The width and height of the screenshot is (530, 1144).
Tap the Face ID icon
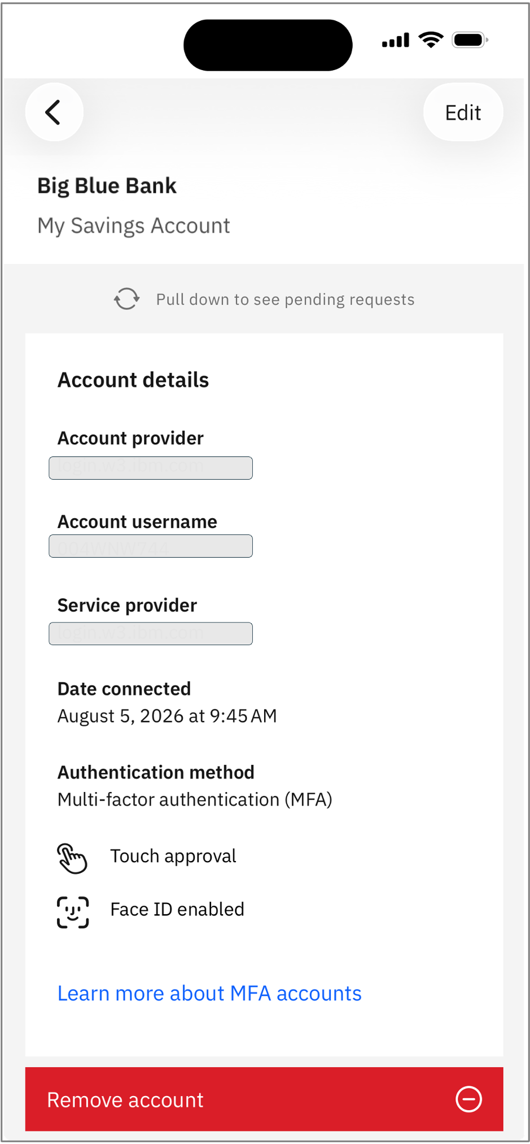[73, 912]
